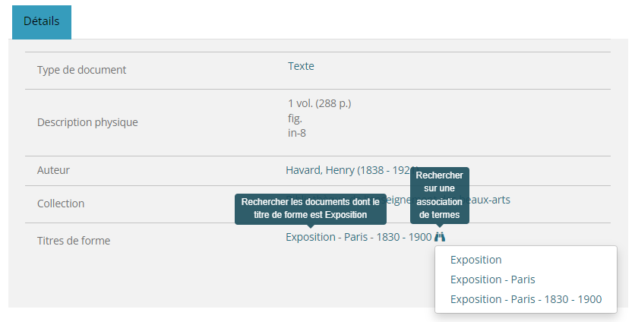This screenshot has height=322, width=635.
Task: Pick 'Exposition - Paris - 1830 - 1900' from popup list
Action: (526, 299)
